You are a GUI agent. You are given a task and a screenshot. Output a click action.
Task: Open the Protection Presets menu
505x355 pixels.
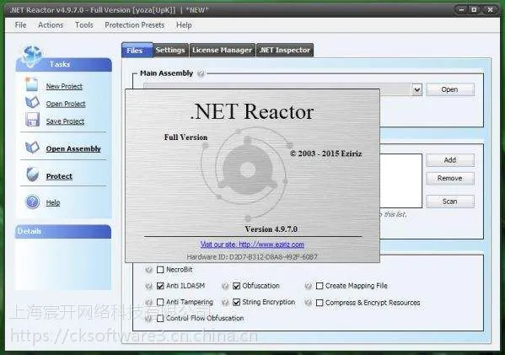point(135,25)
